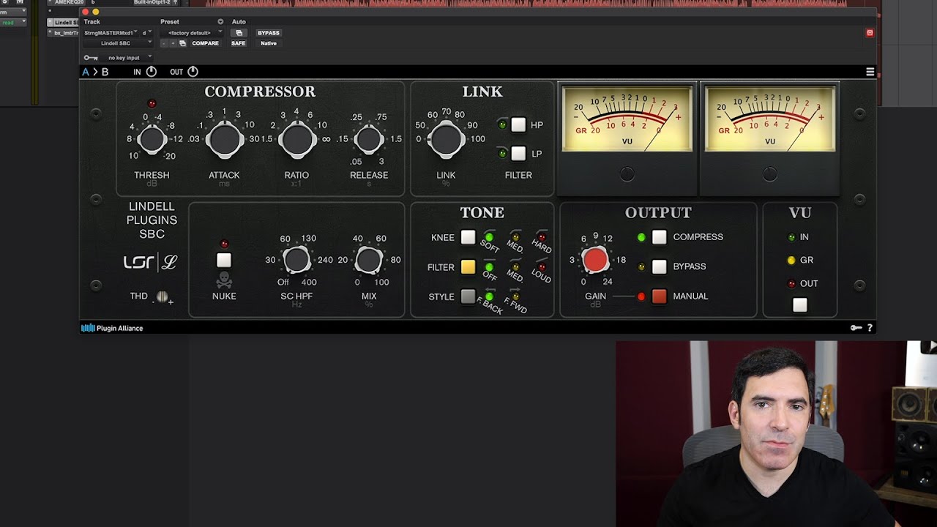
Task: Click the previous preset minus button
Action: tap(164, 43)
